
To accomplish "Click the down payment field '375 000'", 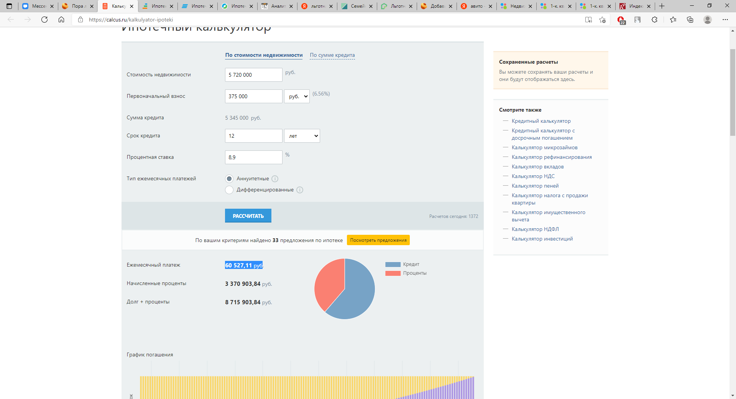I will (x=253, y=96).
